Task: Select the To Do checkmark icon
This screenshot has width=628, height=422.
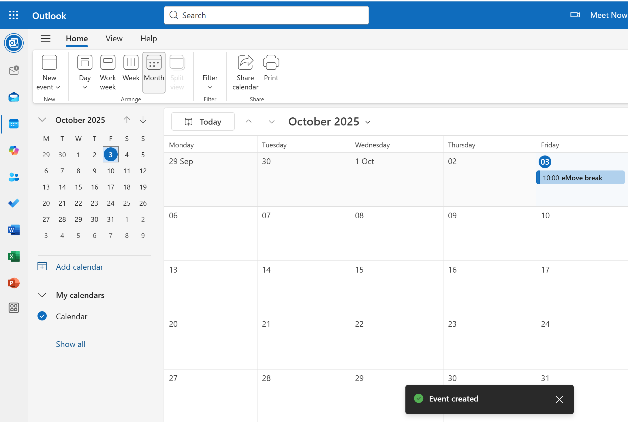Action: [x=14, y=203]
